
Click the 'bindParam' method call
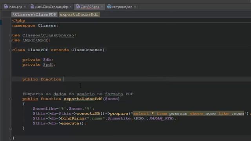[73, 118]
